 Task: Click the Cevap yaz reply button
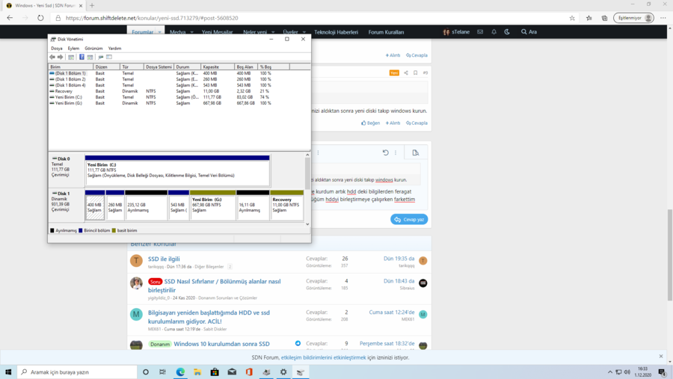tap(409, 219)
